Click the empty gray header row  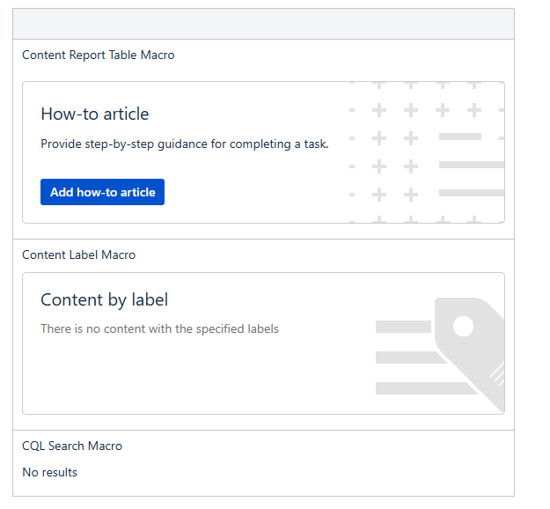click(263, 24)
